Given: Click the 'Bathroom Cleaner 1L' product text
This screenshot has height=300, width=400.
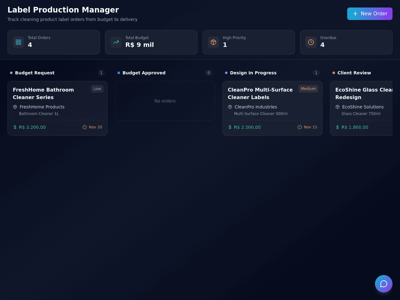Looking at the screenshot, I should (39, 114).
